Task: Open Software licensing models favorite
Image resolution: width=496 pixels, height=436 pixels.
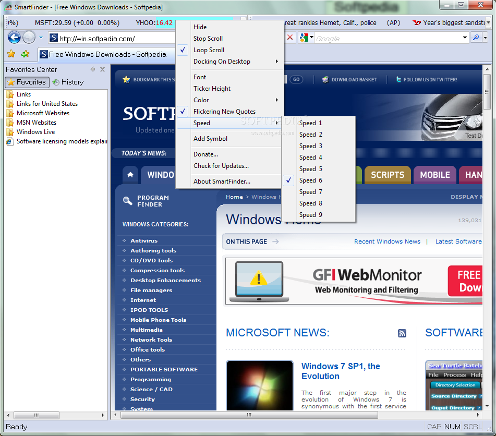Action: point(57,141)
